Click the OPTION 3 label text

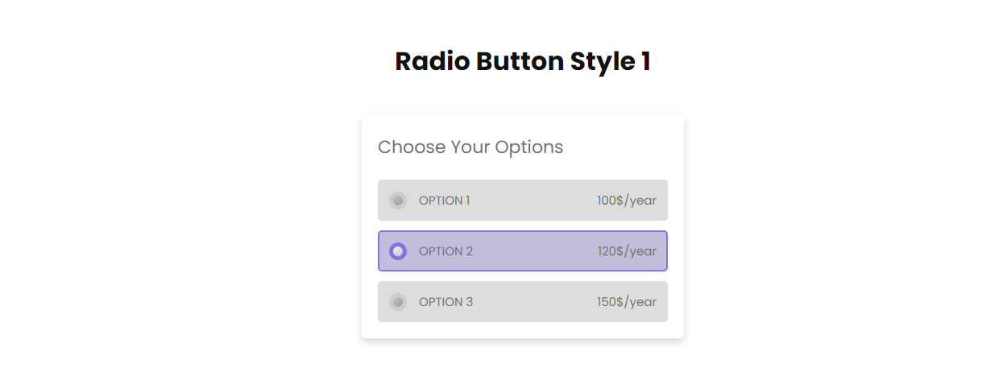[x=445, y=302]
